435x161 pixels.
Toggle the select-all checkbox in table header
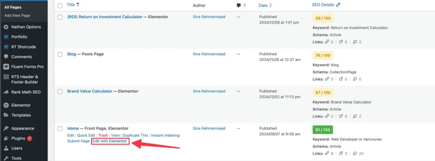(60, 6)
